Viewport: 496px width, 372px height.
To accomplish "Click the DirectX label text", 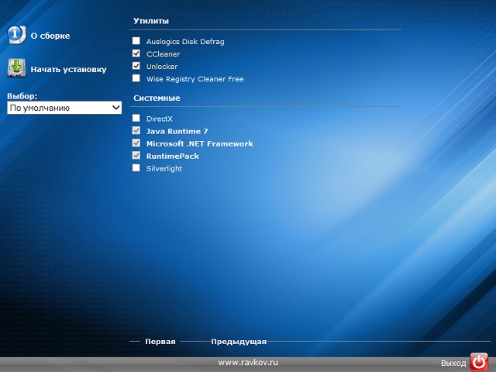I will [160, 119].
